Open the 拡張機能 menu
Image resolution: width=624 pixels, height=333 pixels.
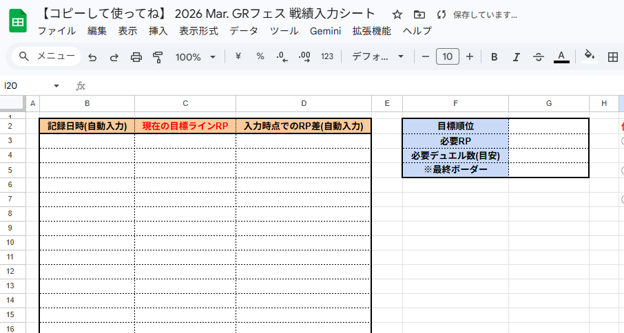[372, 31]
